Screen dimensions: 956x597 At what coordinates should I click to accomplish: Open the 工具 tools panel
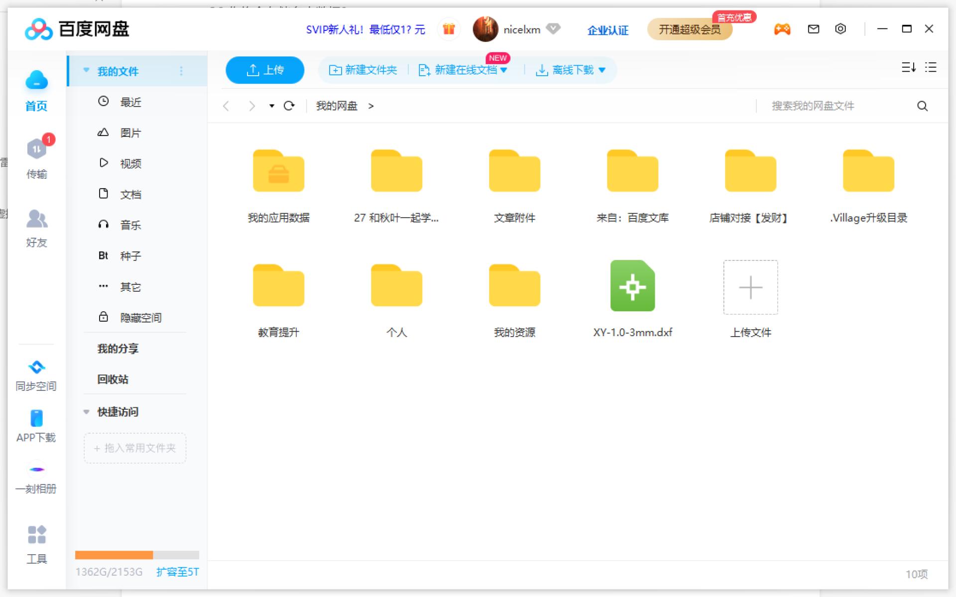[x=36, y=543]
